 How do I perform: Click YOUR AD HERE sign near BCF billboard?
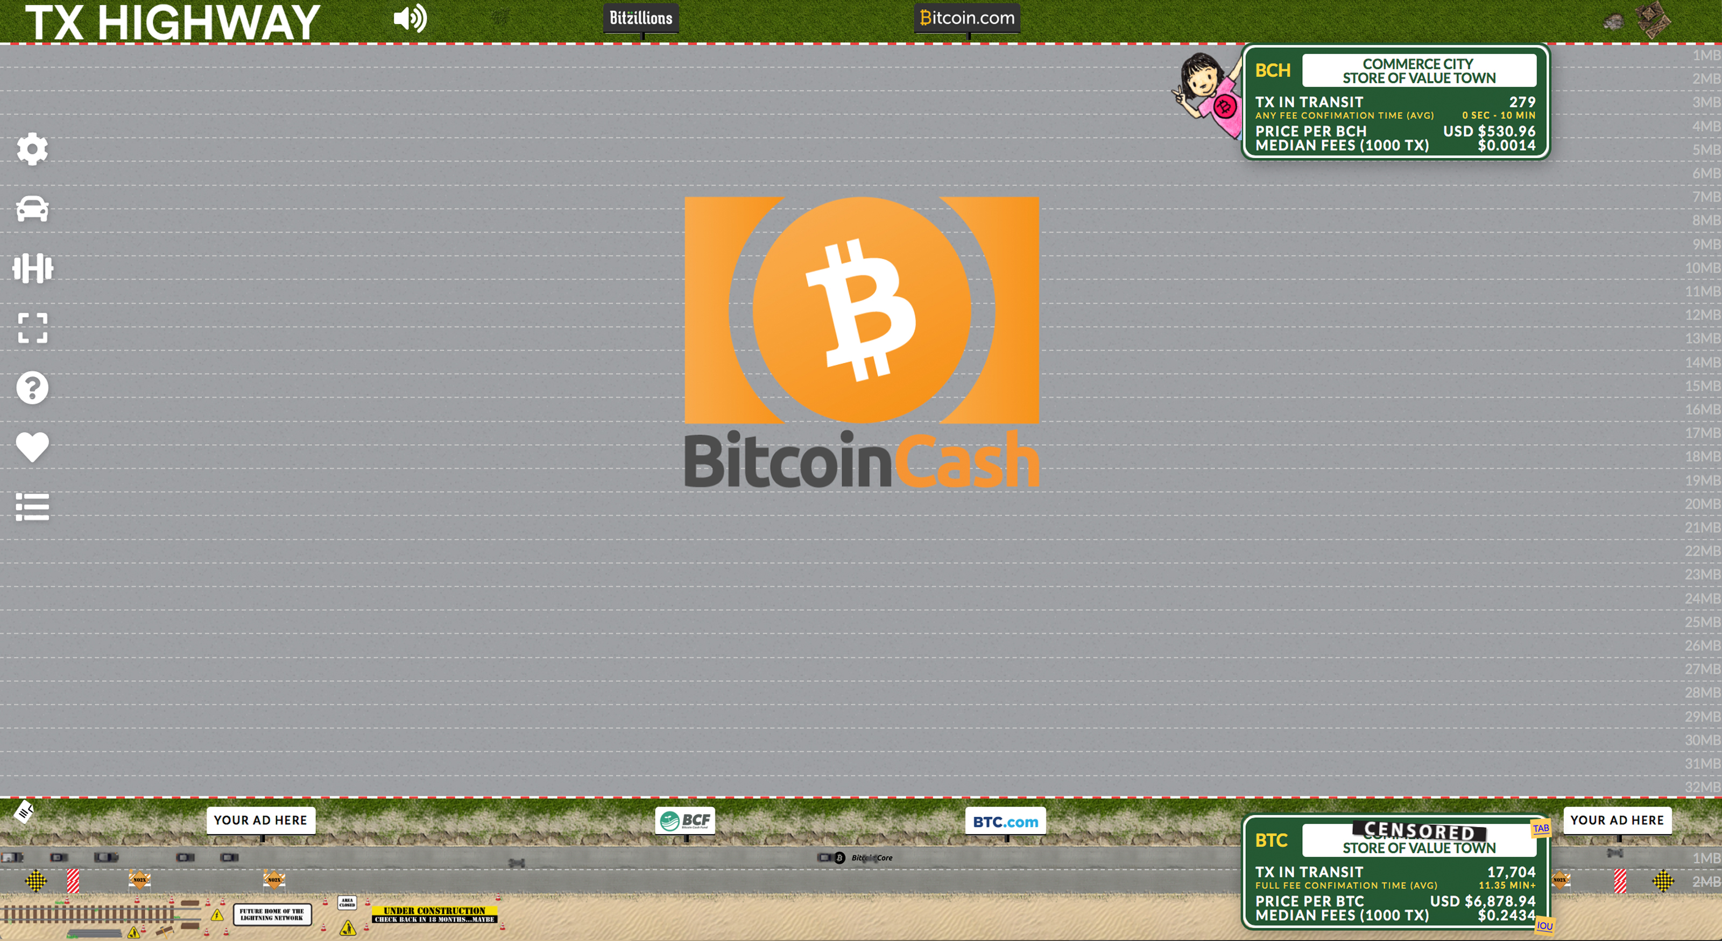pyautogui.click(x=260, y=820)
